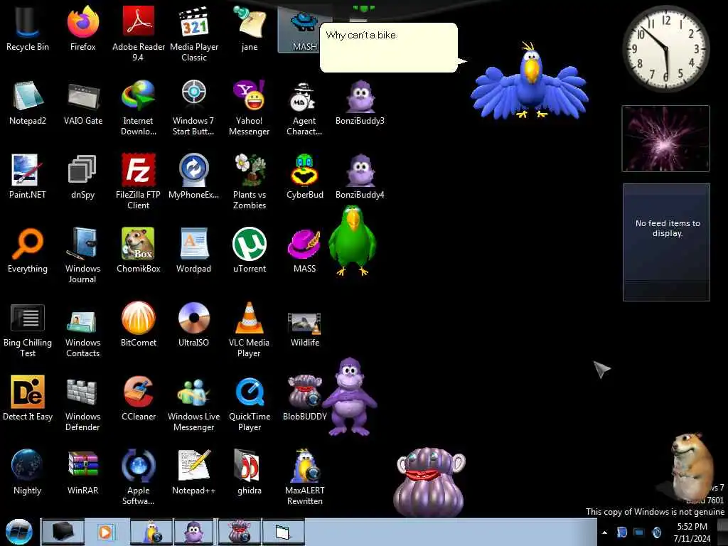The width and height of the screenshot is (728, 546).
Task: Select the Media Player Classic icon
Action: click(x=193, y=33)
